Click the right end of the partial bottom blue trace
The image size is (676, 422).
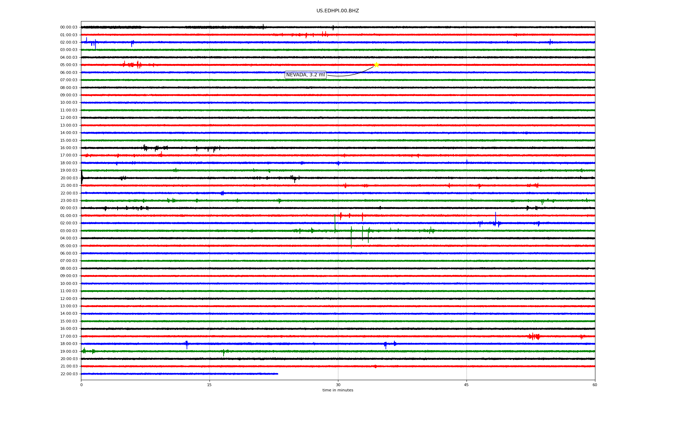[277, 374]
